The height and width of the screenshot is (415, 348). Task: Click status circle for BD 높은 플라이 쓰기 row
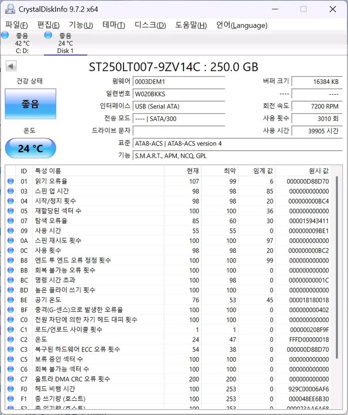[x=10, y=290]
